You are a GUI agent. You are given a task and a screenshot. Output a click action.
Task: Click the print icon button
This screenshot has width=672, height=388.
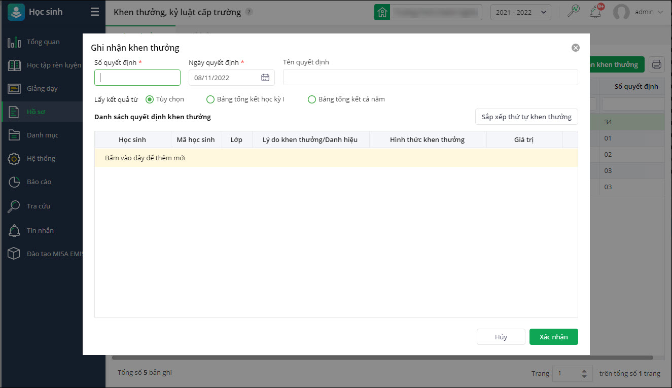[657, 64]
